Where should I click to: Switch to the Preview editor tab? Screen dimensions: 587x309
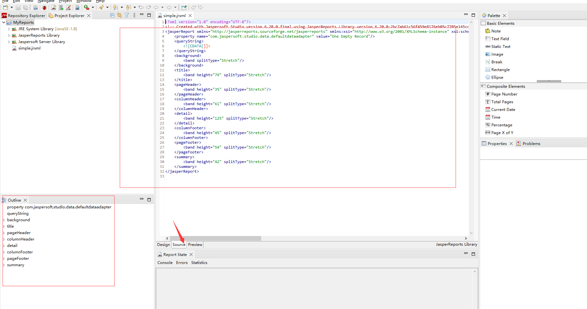[x=195, y=245]
